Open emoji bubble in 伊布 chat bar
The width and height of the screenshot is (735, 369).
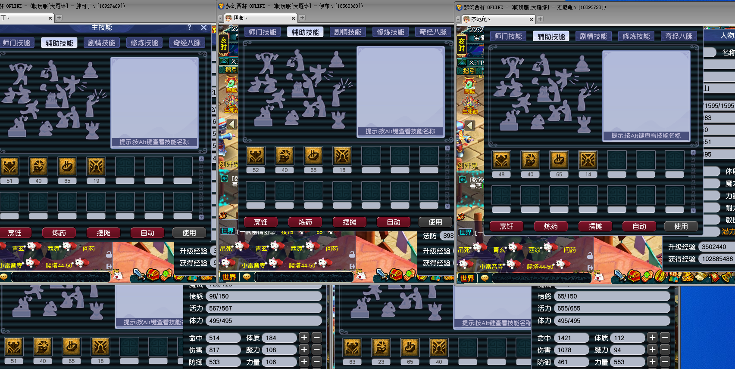pyautogui.click(x=247, y=277)
